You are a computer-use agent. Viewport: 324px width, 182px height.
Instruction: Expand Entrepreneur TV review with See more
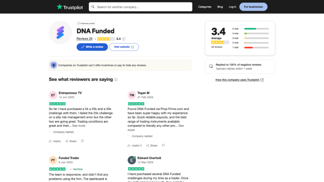click(79, 126)
